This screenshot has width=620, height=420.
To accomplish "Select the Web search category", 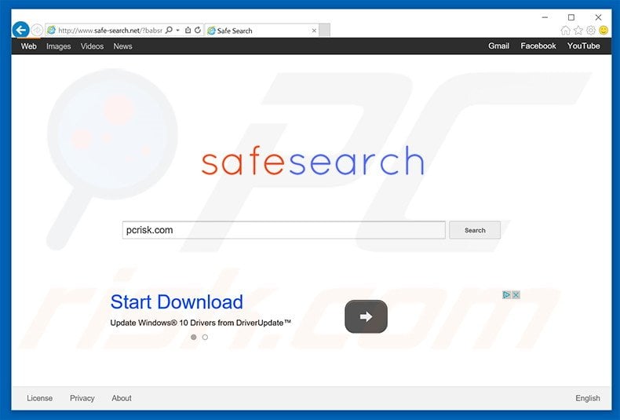I will 28,46.
